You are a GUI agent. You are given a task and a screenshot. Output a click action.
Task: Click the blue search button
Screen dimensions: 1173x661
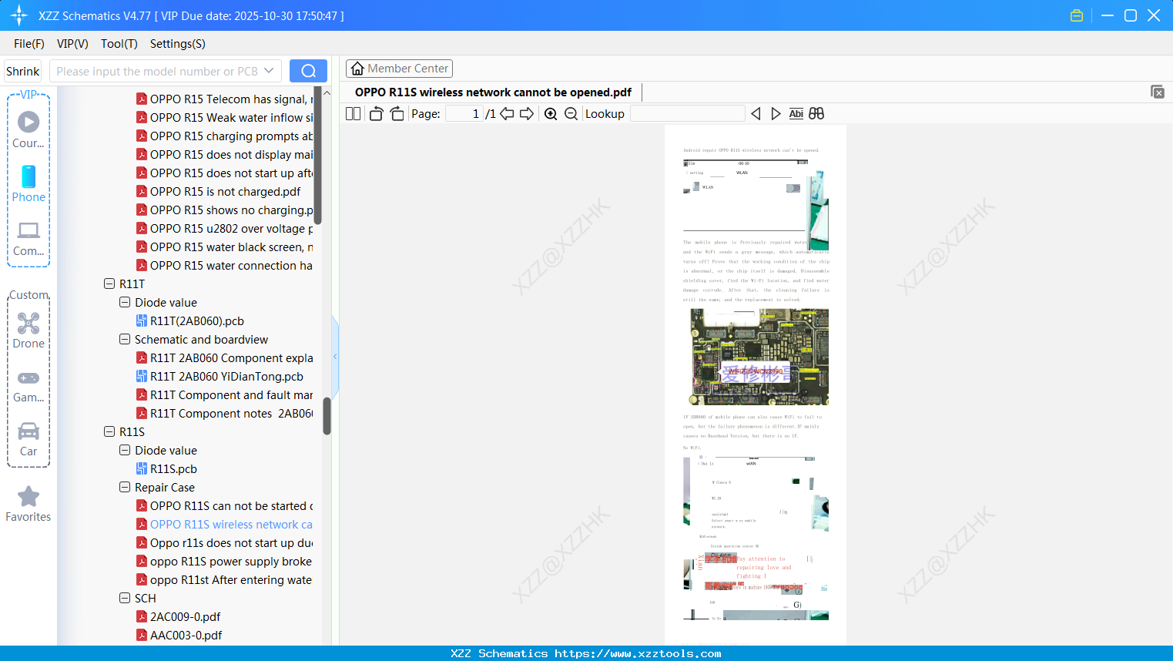[308, 71]
